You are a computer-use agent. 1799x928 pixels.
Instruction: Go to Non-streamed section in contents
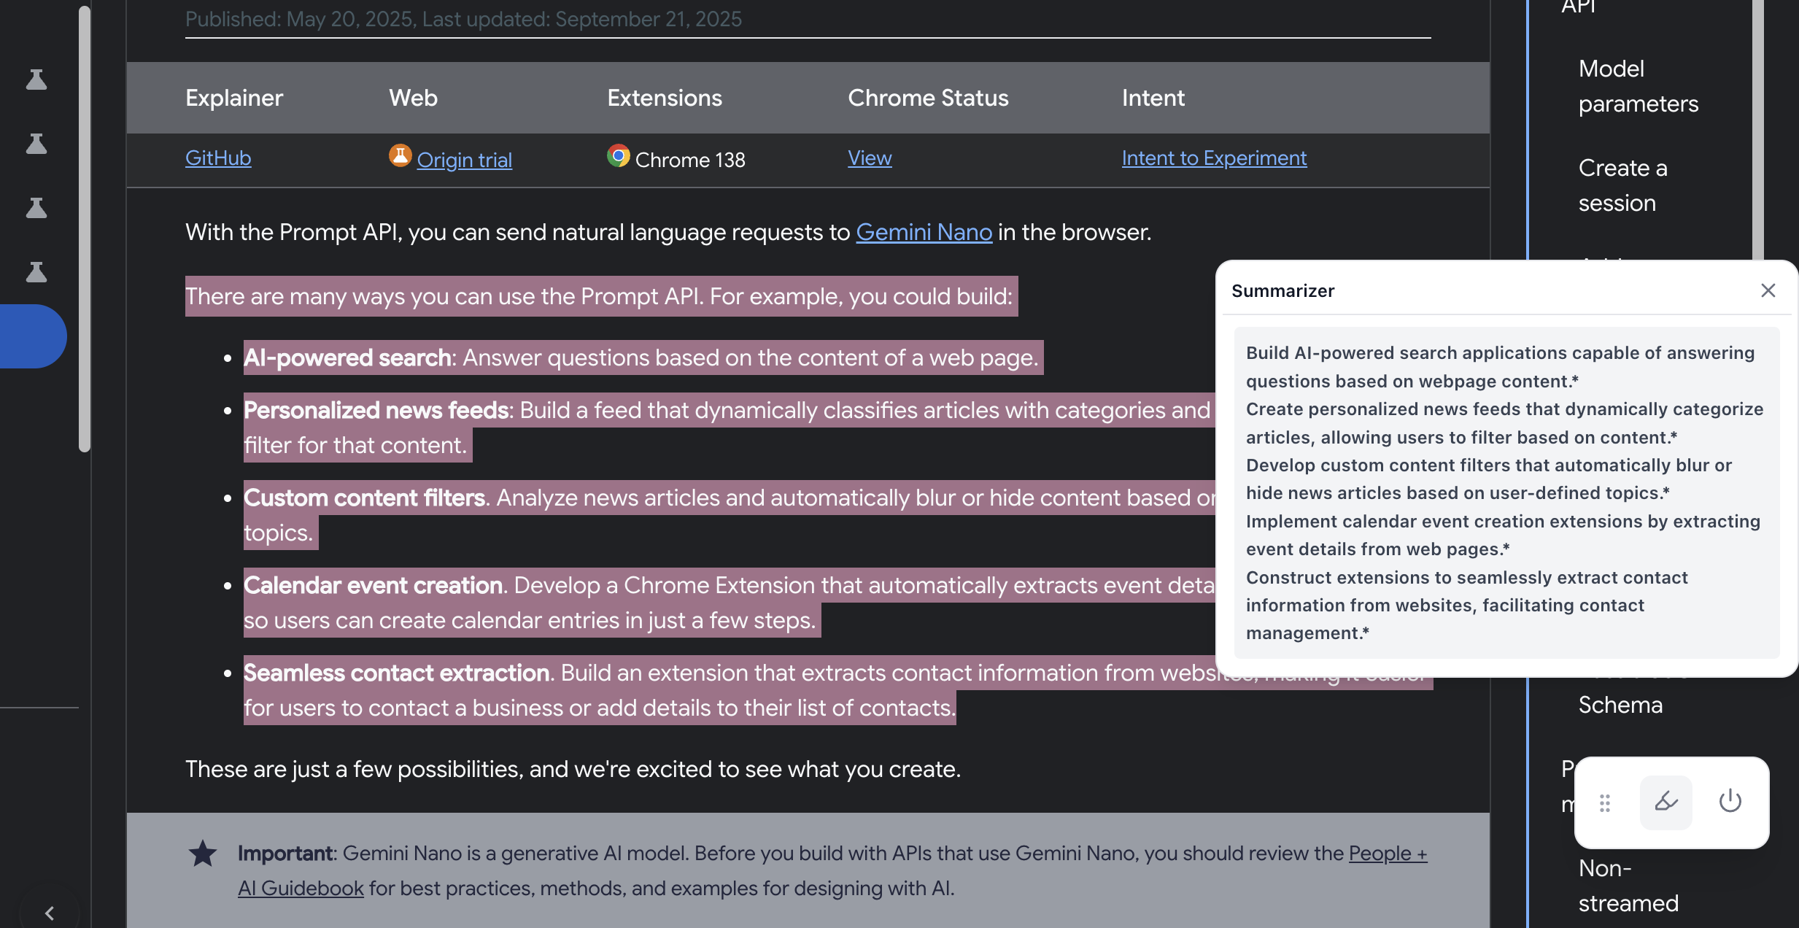[1628, 886]
